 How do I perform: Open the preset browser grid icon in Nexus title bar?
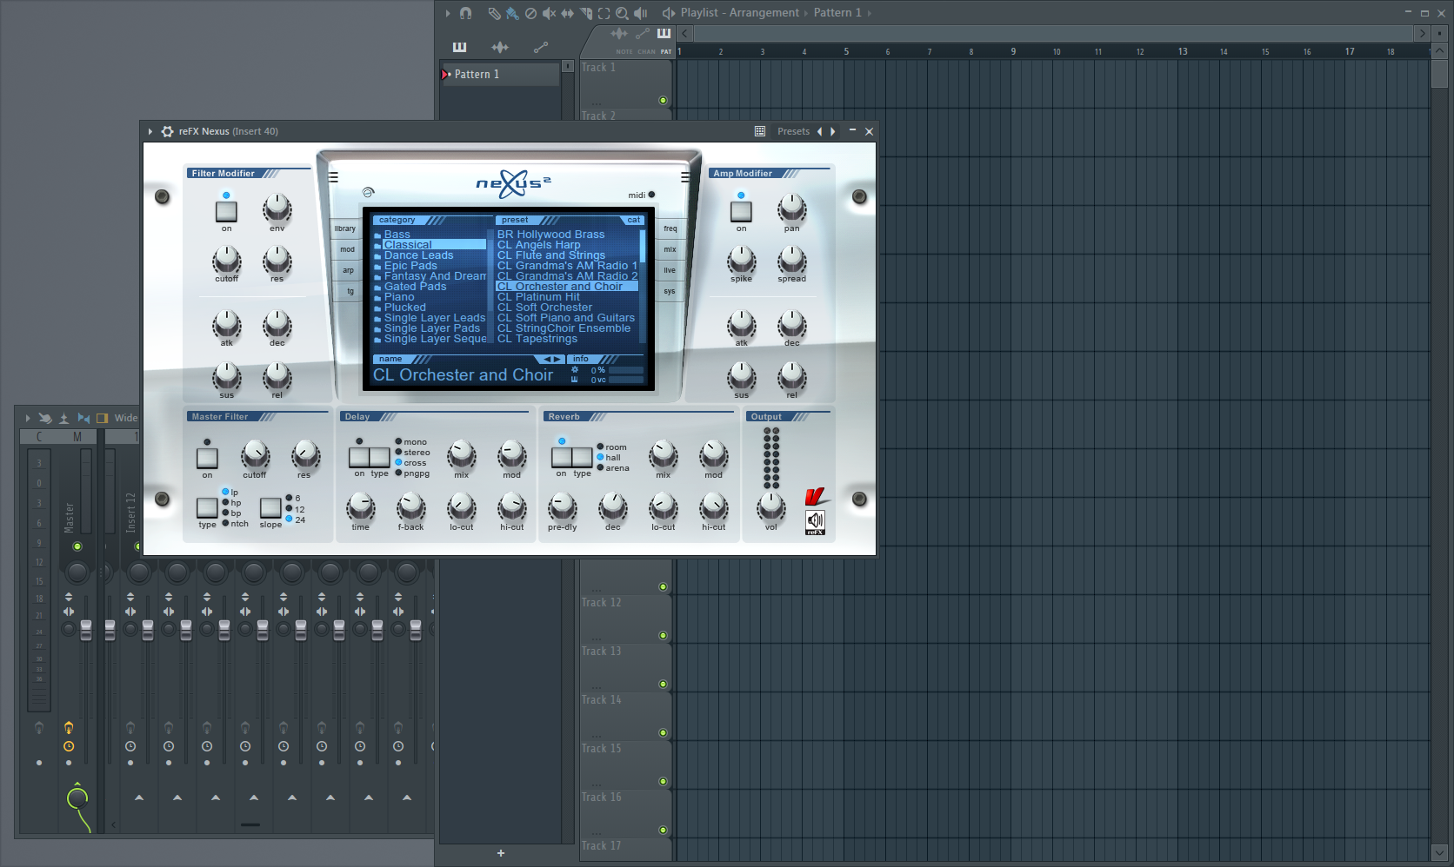click(760, 131)
